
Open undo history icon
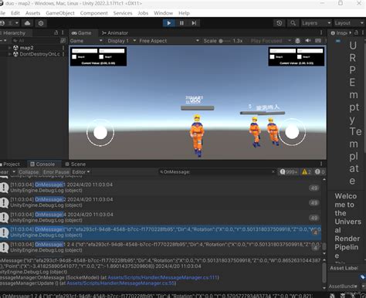[x=280, y=23]
